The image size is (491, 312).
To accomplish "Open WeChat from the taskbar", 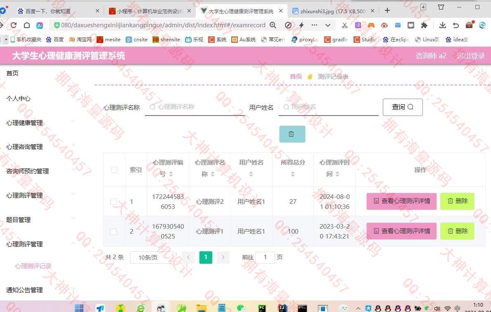I will [x=241, y=308].
